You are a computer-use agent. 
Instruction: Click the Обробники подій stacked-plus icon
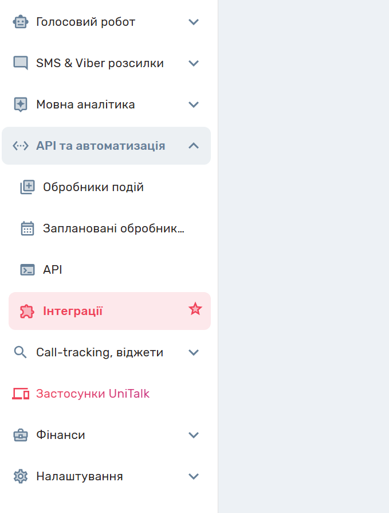[27, 188]
